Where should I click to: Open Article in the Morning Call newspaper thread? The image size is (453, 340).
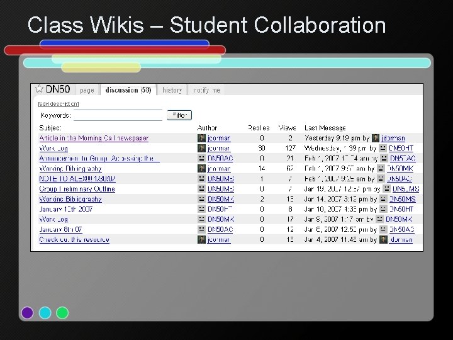point(94,138)
